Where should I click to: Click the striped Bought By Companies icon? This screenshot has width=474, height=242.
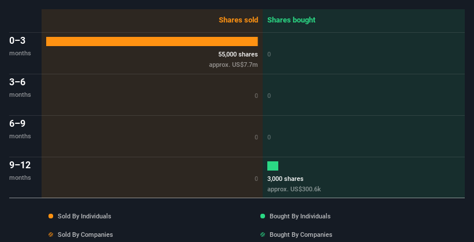click(263, 235)
